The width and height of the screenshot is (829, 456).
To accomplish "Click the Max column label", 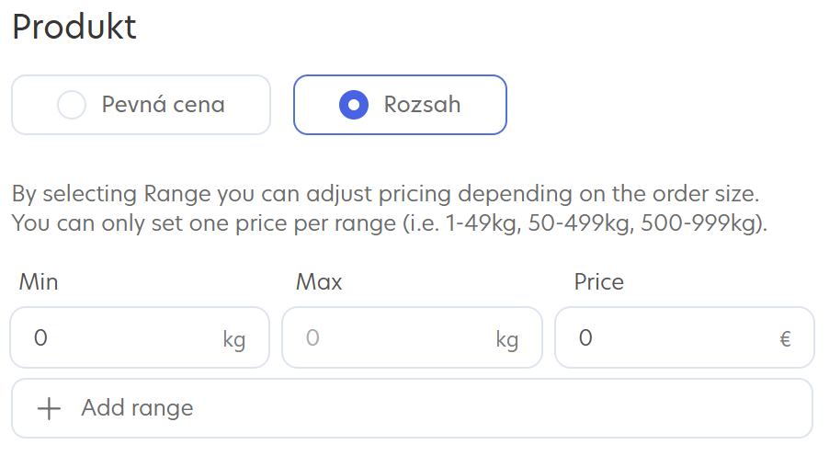I will pyautogui.click(x=319, y=281).
